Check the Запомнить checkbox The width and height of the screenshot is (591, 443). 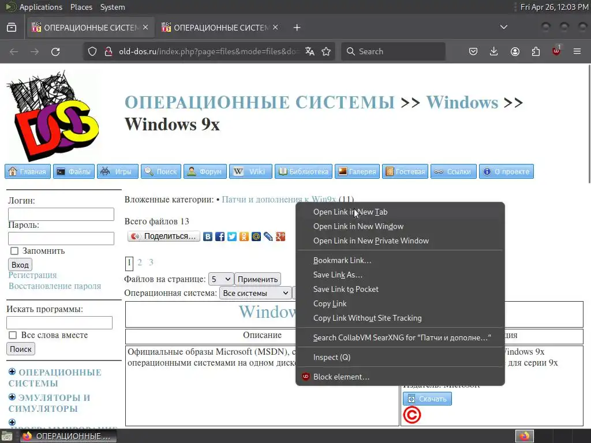(x=14, y=251)
